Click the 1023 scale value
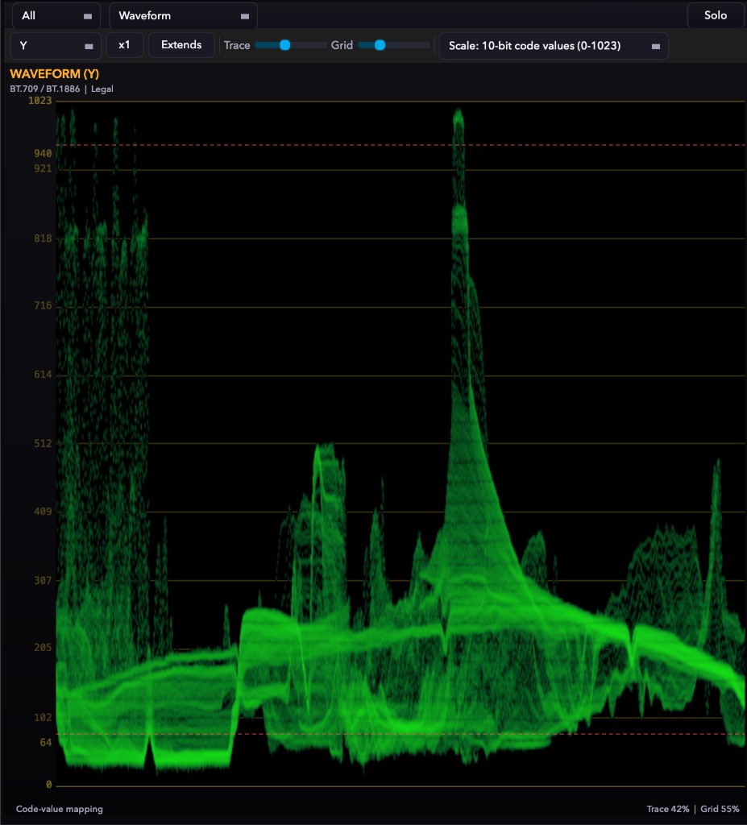 [x=40, y=101]
